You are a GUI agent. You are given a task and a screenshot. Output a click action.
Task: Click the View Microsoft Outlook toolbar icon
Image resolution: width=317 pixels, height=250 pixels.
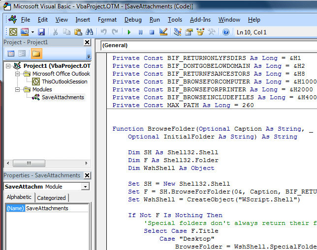click(x=13, y=32)
